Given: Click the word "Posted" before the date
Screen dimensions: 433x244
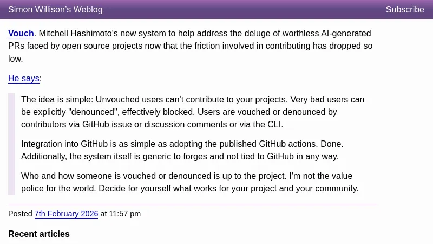Looking at the screenshot, I should 20,214.
